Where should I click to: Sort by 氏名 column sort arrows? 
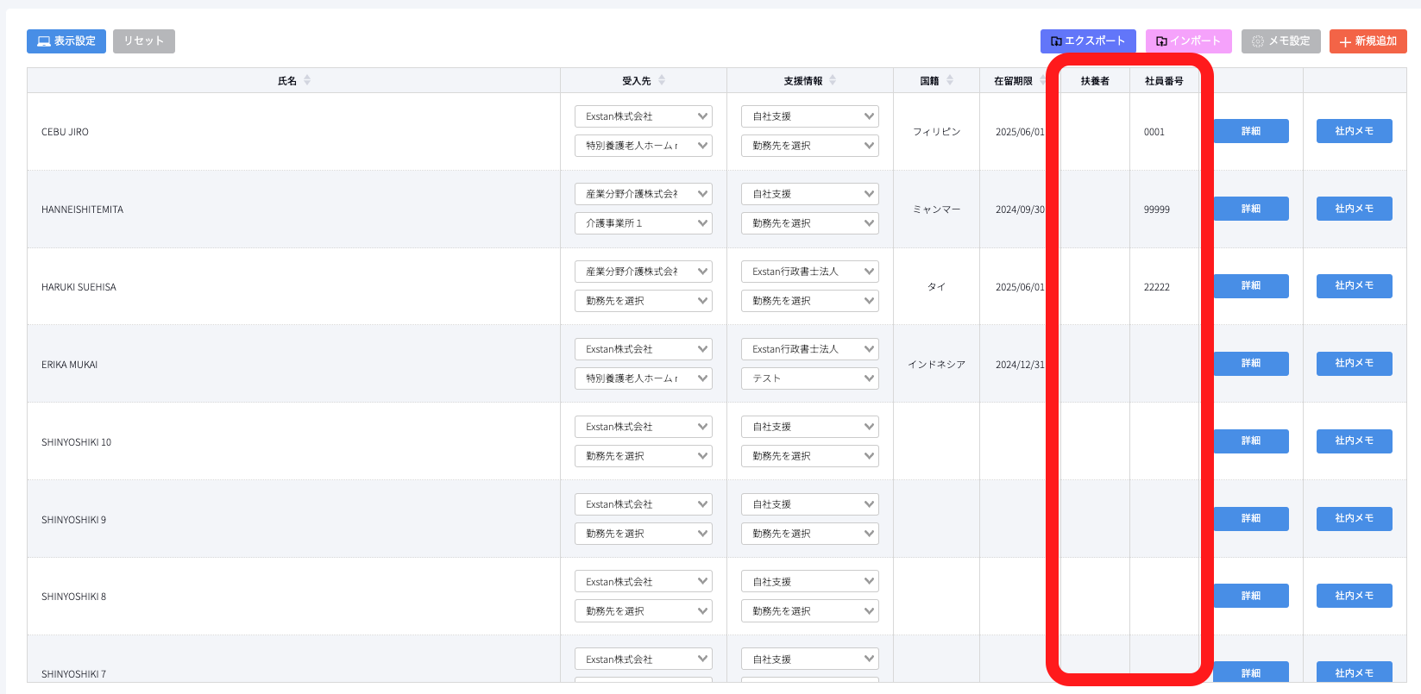tap(307, 80)
